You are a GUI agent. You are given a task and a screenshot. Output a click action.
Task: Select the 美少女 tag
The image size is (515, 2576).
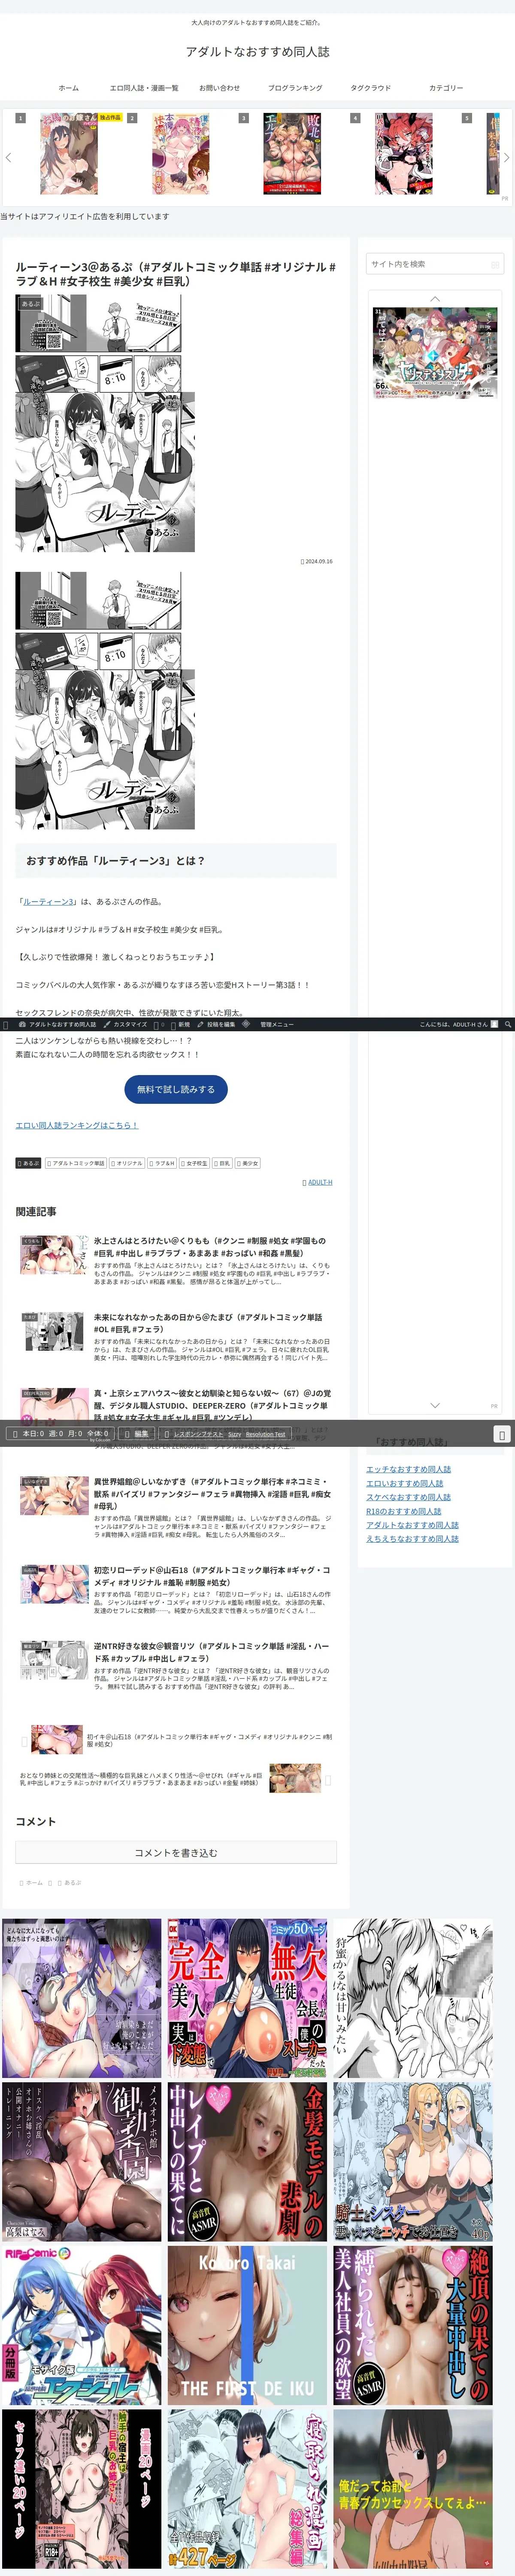(247, 1163)
